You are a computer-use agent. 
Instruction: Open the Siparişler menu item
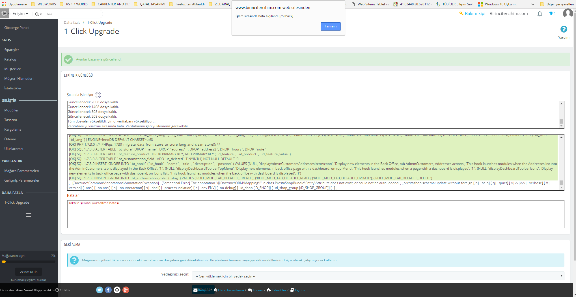tap(12, 50)
